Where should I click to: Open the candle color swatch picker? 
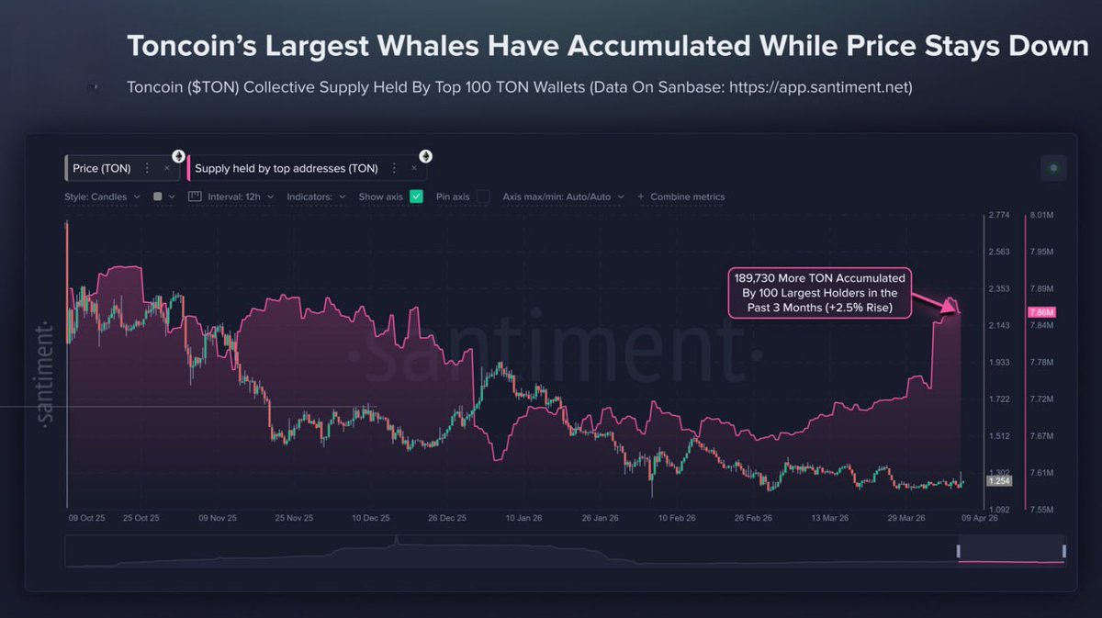(158, 197)
